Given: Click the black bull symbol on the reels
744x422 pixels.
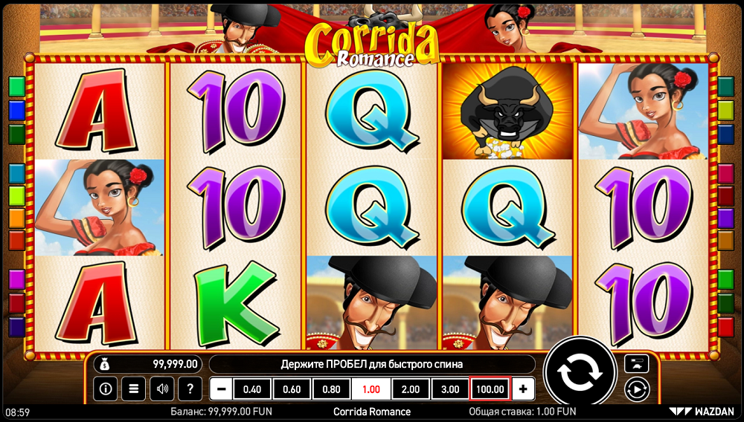Looking at the screenshot, I should point(507,111).
